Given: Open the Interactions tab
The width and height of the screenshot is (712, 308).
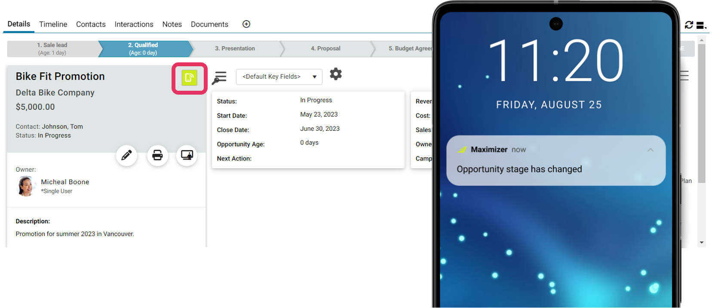Looking at the screenshot, I should pos(134,25).
